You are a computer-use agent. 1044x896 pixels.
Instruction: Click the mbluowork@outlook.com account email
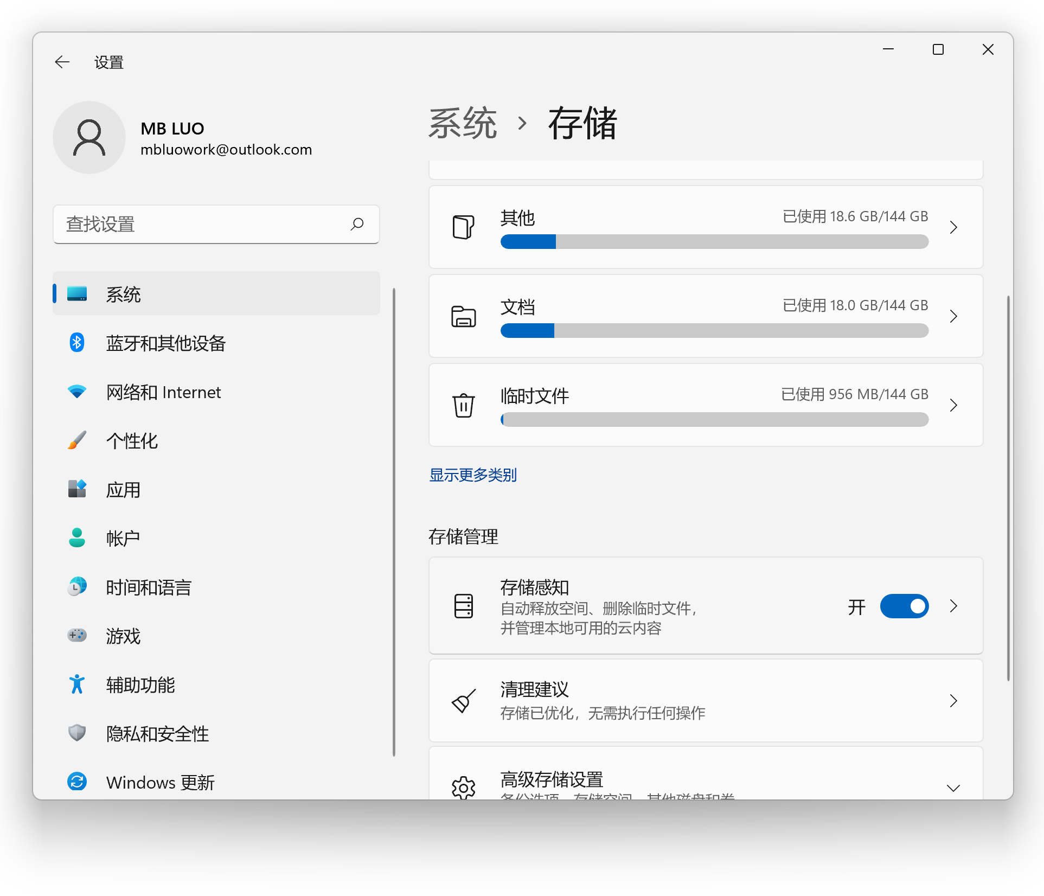[226, 150]
